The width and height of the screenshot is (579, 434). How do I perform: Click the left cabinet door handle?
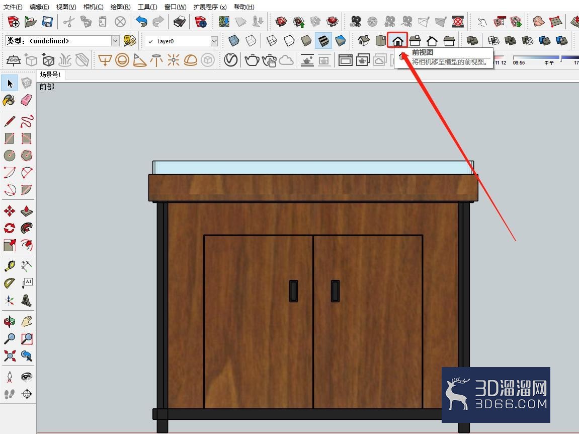coord(293,291)
